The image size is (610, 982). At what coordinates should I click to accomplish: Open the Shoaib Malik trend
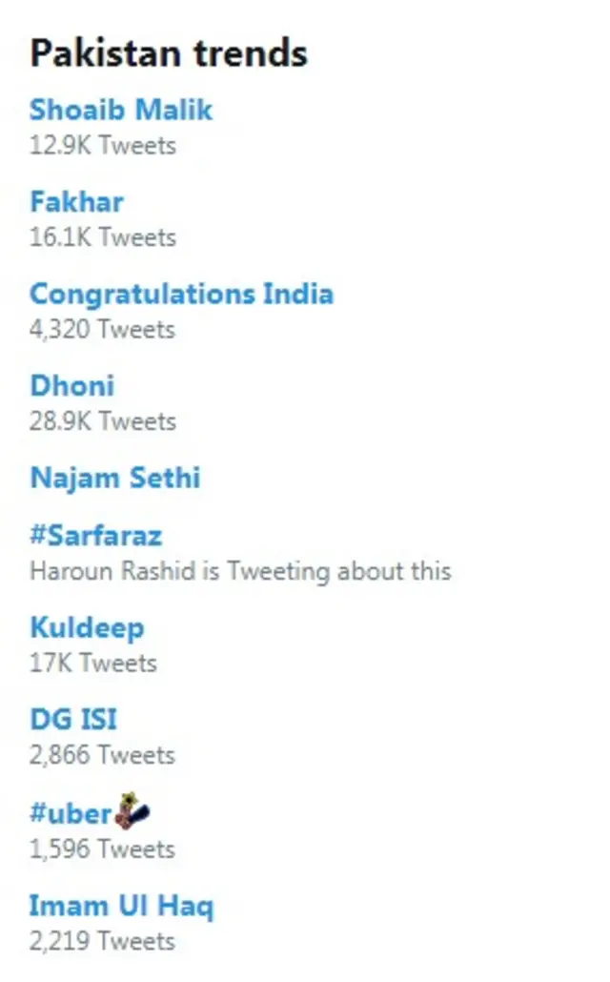point(121,110)
